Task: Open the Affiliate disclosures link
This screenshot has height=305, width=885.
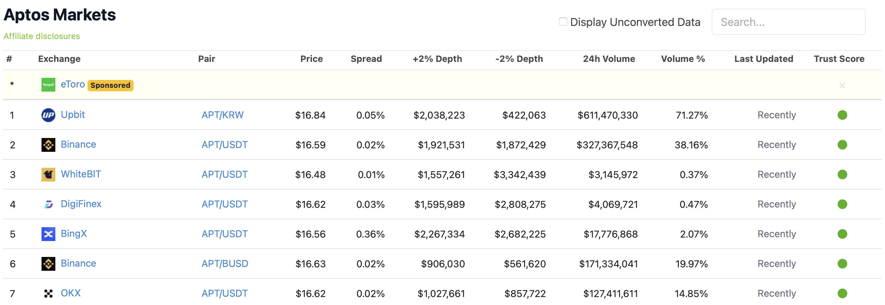Action: [42, 36]
